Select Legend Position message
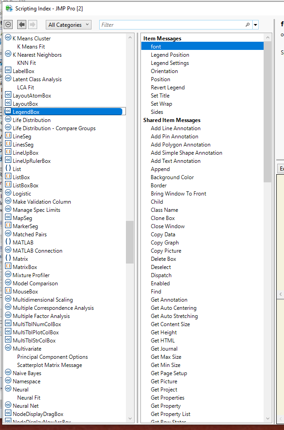The image size is (284, 430). tap(170, 54)
